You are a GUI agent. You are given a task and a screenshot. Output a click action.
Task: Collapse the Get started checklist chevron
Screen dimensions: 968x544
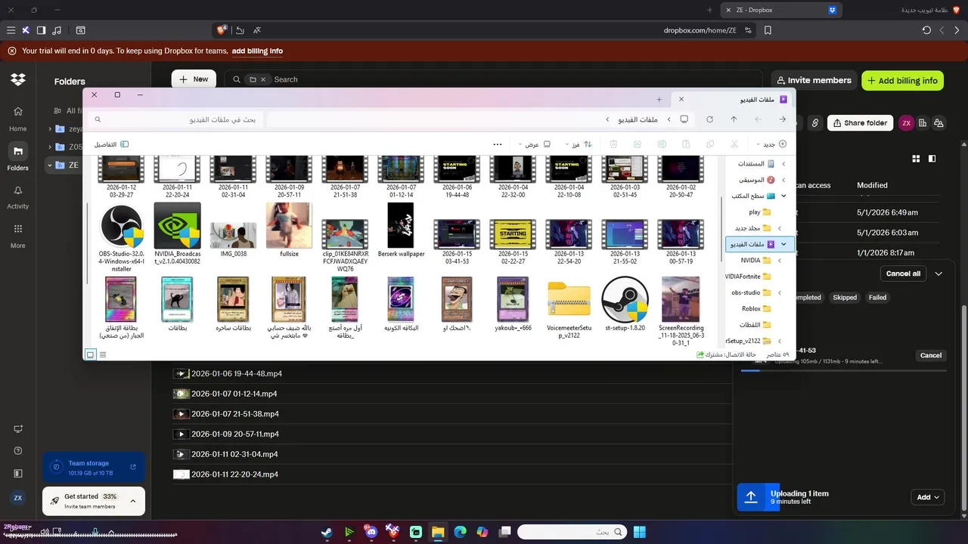point(133,501)
